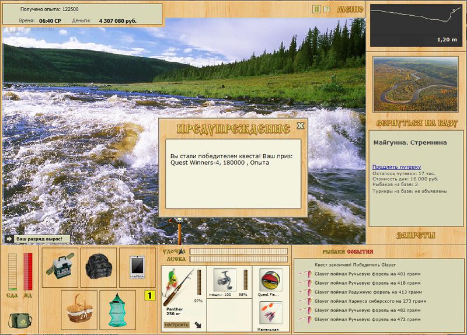Click the location title Майгунна. Стремнина
The height and width of the screenshot is (335, 467).
tap(410, 142)
